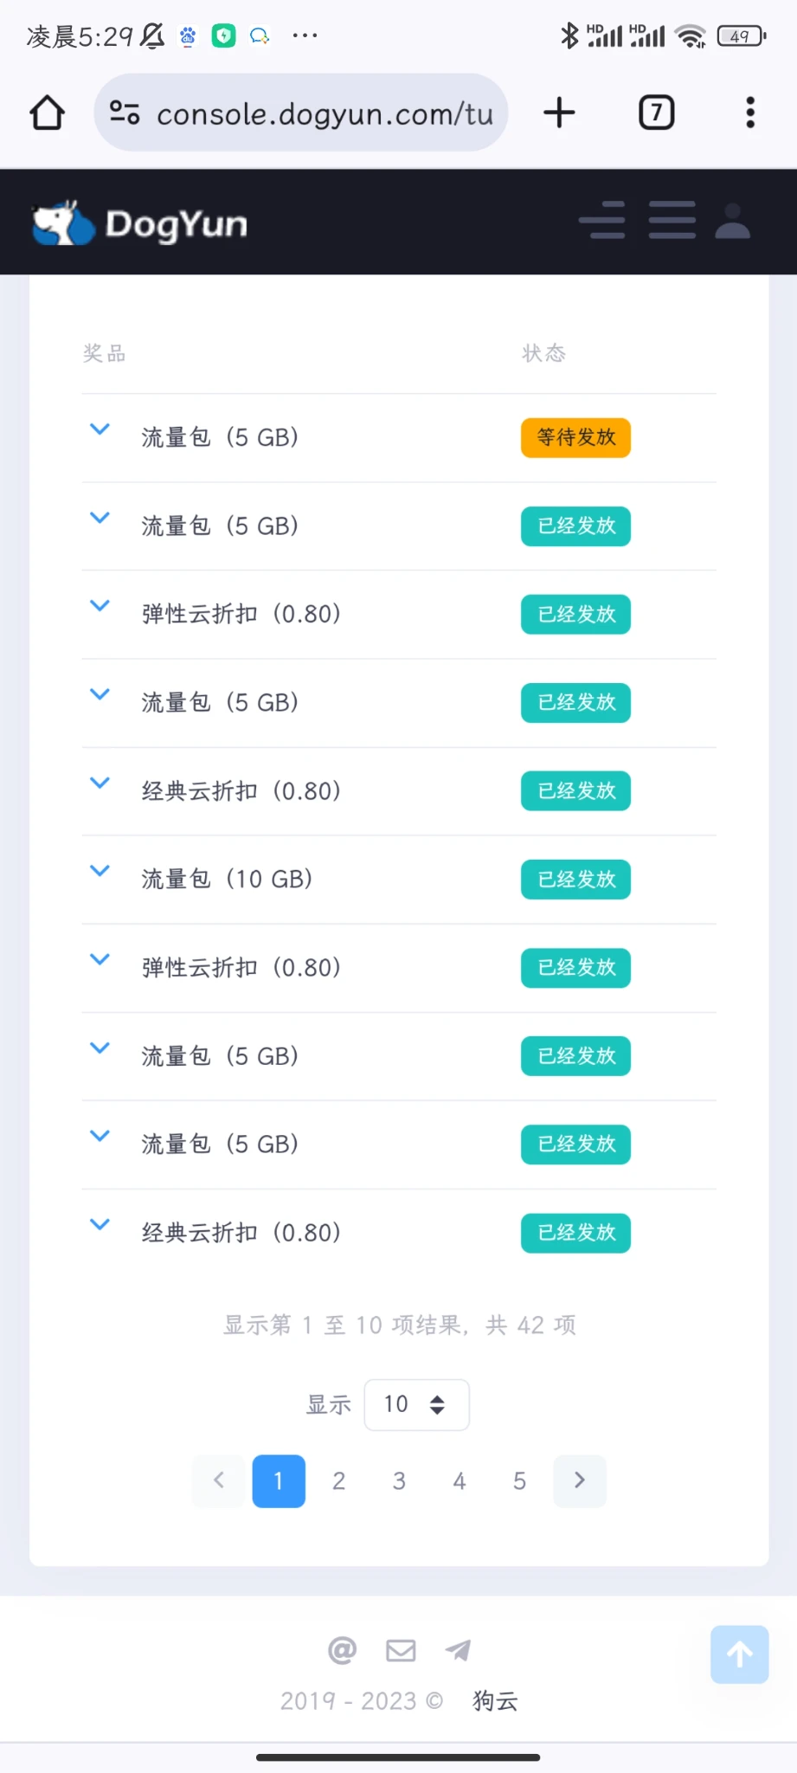This screenshot has width=797, height=1773.
Task: Click the next page arrow button
Action: click(x=580, y=1481)
